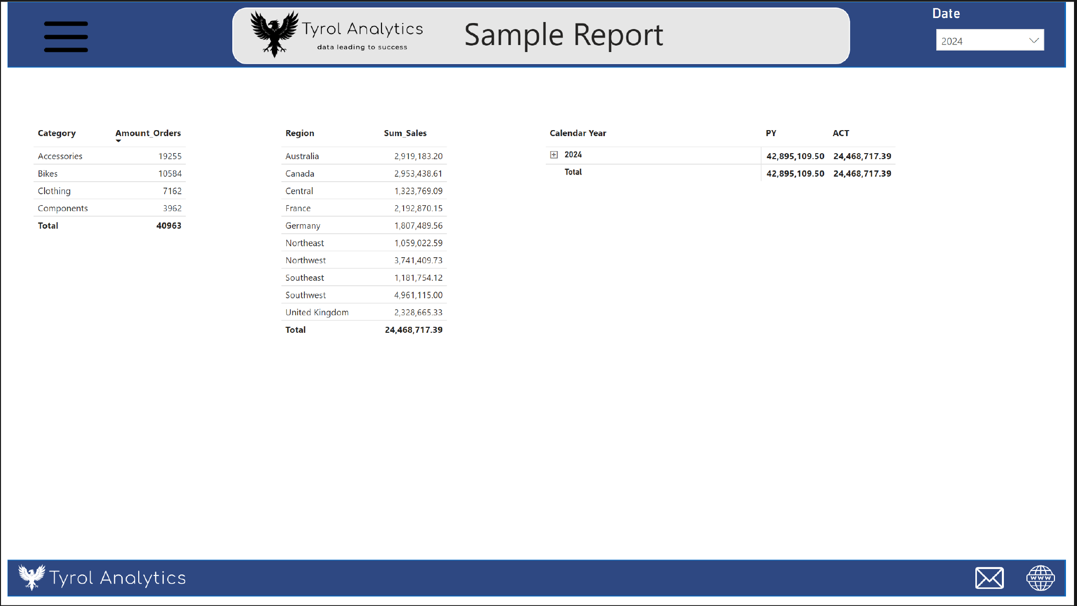Expand the 2024 calendar year row
1077x606 pixels.
tap(554, 155)
